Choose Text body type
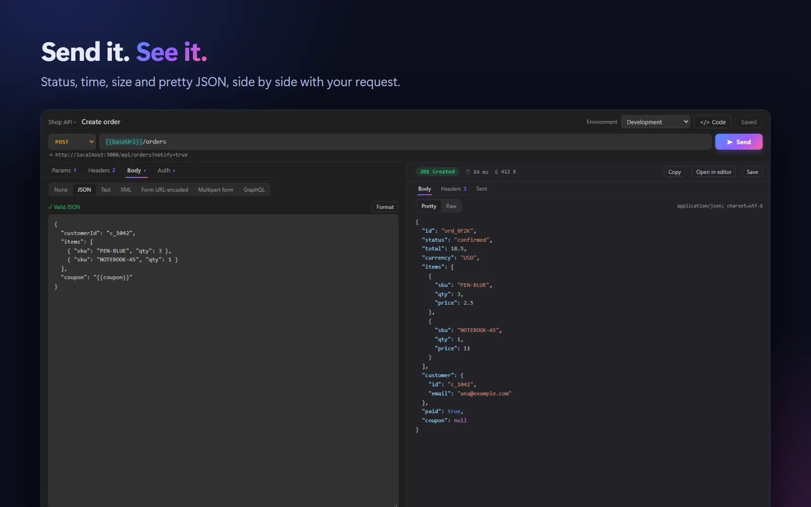The width and height of the screenshot is (811, 507). pyautogui.click(x=105, y=190)
